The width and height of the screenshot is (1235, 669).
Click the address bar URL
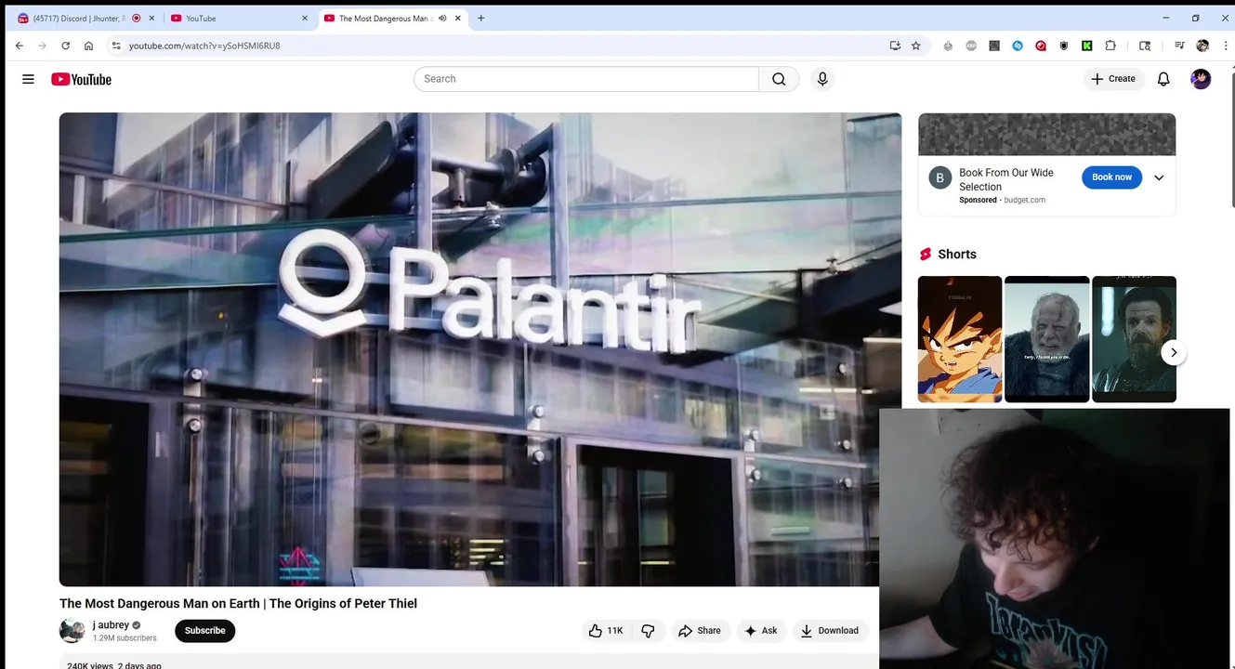pyautogui.click(x=204, y=46)
